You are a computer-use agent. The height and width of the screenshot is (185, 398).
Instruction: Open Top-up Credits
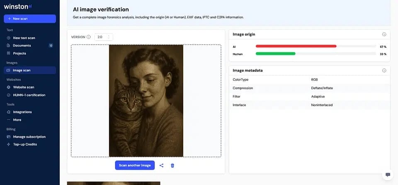[25, 144]
